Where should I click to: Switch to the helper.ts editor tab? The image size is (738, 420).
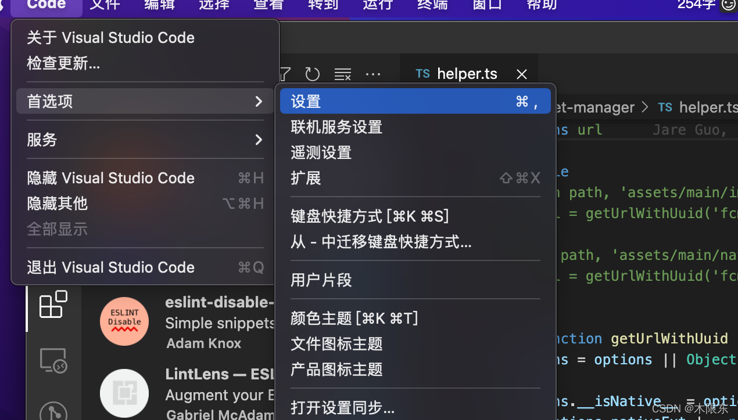click(x=468, y=74)
